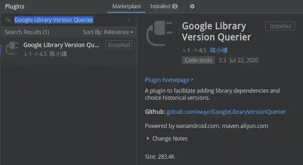Image resolution: width=303 pixels, height=165 pixels.
Task: Select Google Library Version Querier result item
Action: 61,45
